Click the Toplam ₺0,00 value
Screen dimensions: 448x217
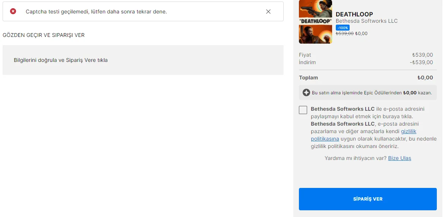[x=425, y=78]
